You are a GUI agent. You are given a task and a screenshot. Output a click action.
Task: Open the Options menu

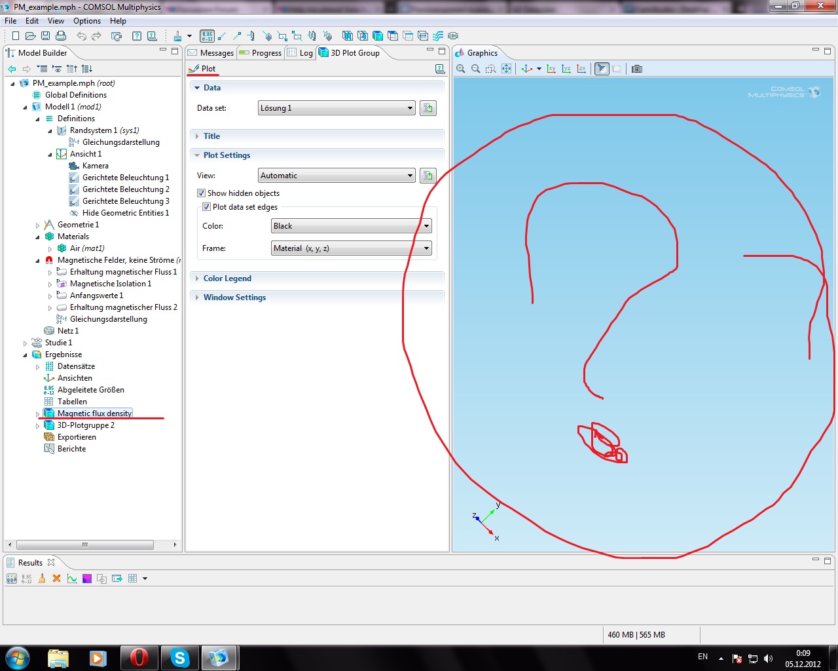[x=86, y=21]
